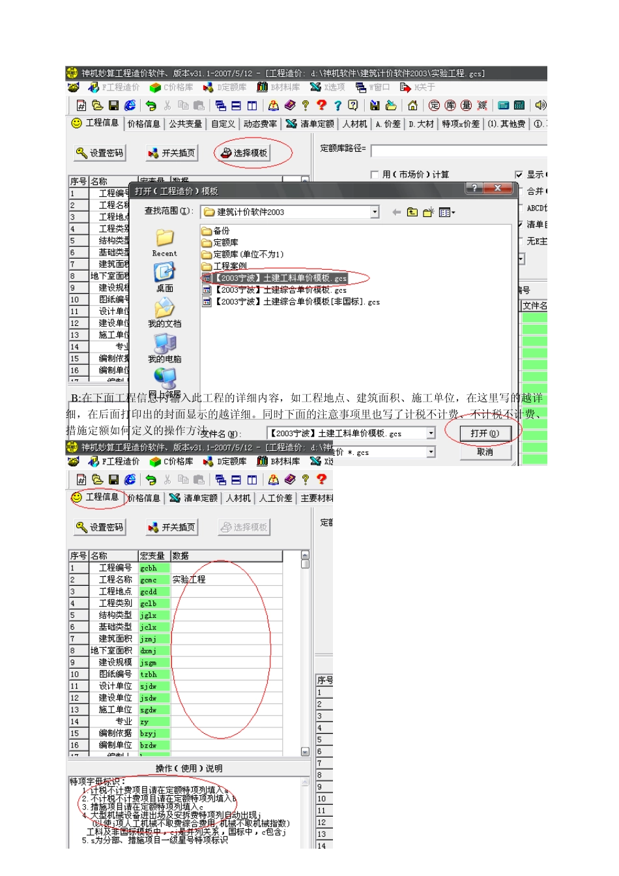
Task: Click the tile vertically icon in upper toolbar
Action: (252, 106)
